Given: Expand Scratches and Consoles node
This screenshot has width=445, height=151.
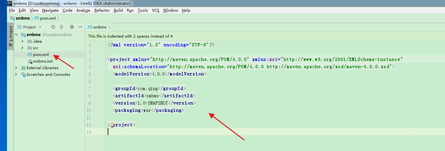Looking at the screenshot, I should (16, 75).
